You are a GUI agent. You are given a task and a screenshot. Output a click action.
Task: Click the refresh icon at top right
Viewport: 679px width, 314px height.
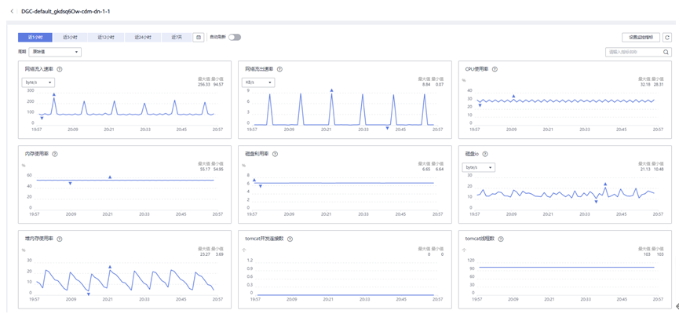click(666, 37)
